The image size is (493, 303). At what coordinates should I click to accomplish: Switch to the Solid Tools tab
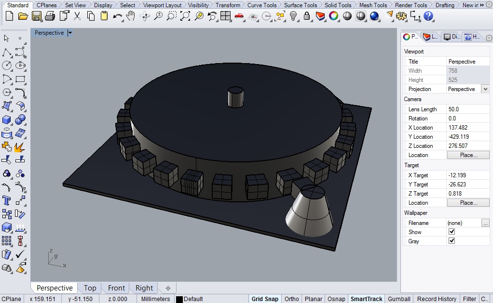coord(338,5)
